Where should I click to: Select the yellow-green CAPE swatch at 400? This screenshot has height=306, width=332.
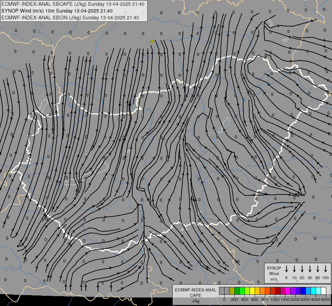click(247, 291)
